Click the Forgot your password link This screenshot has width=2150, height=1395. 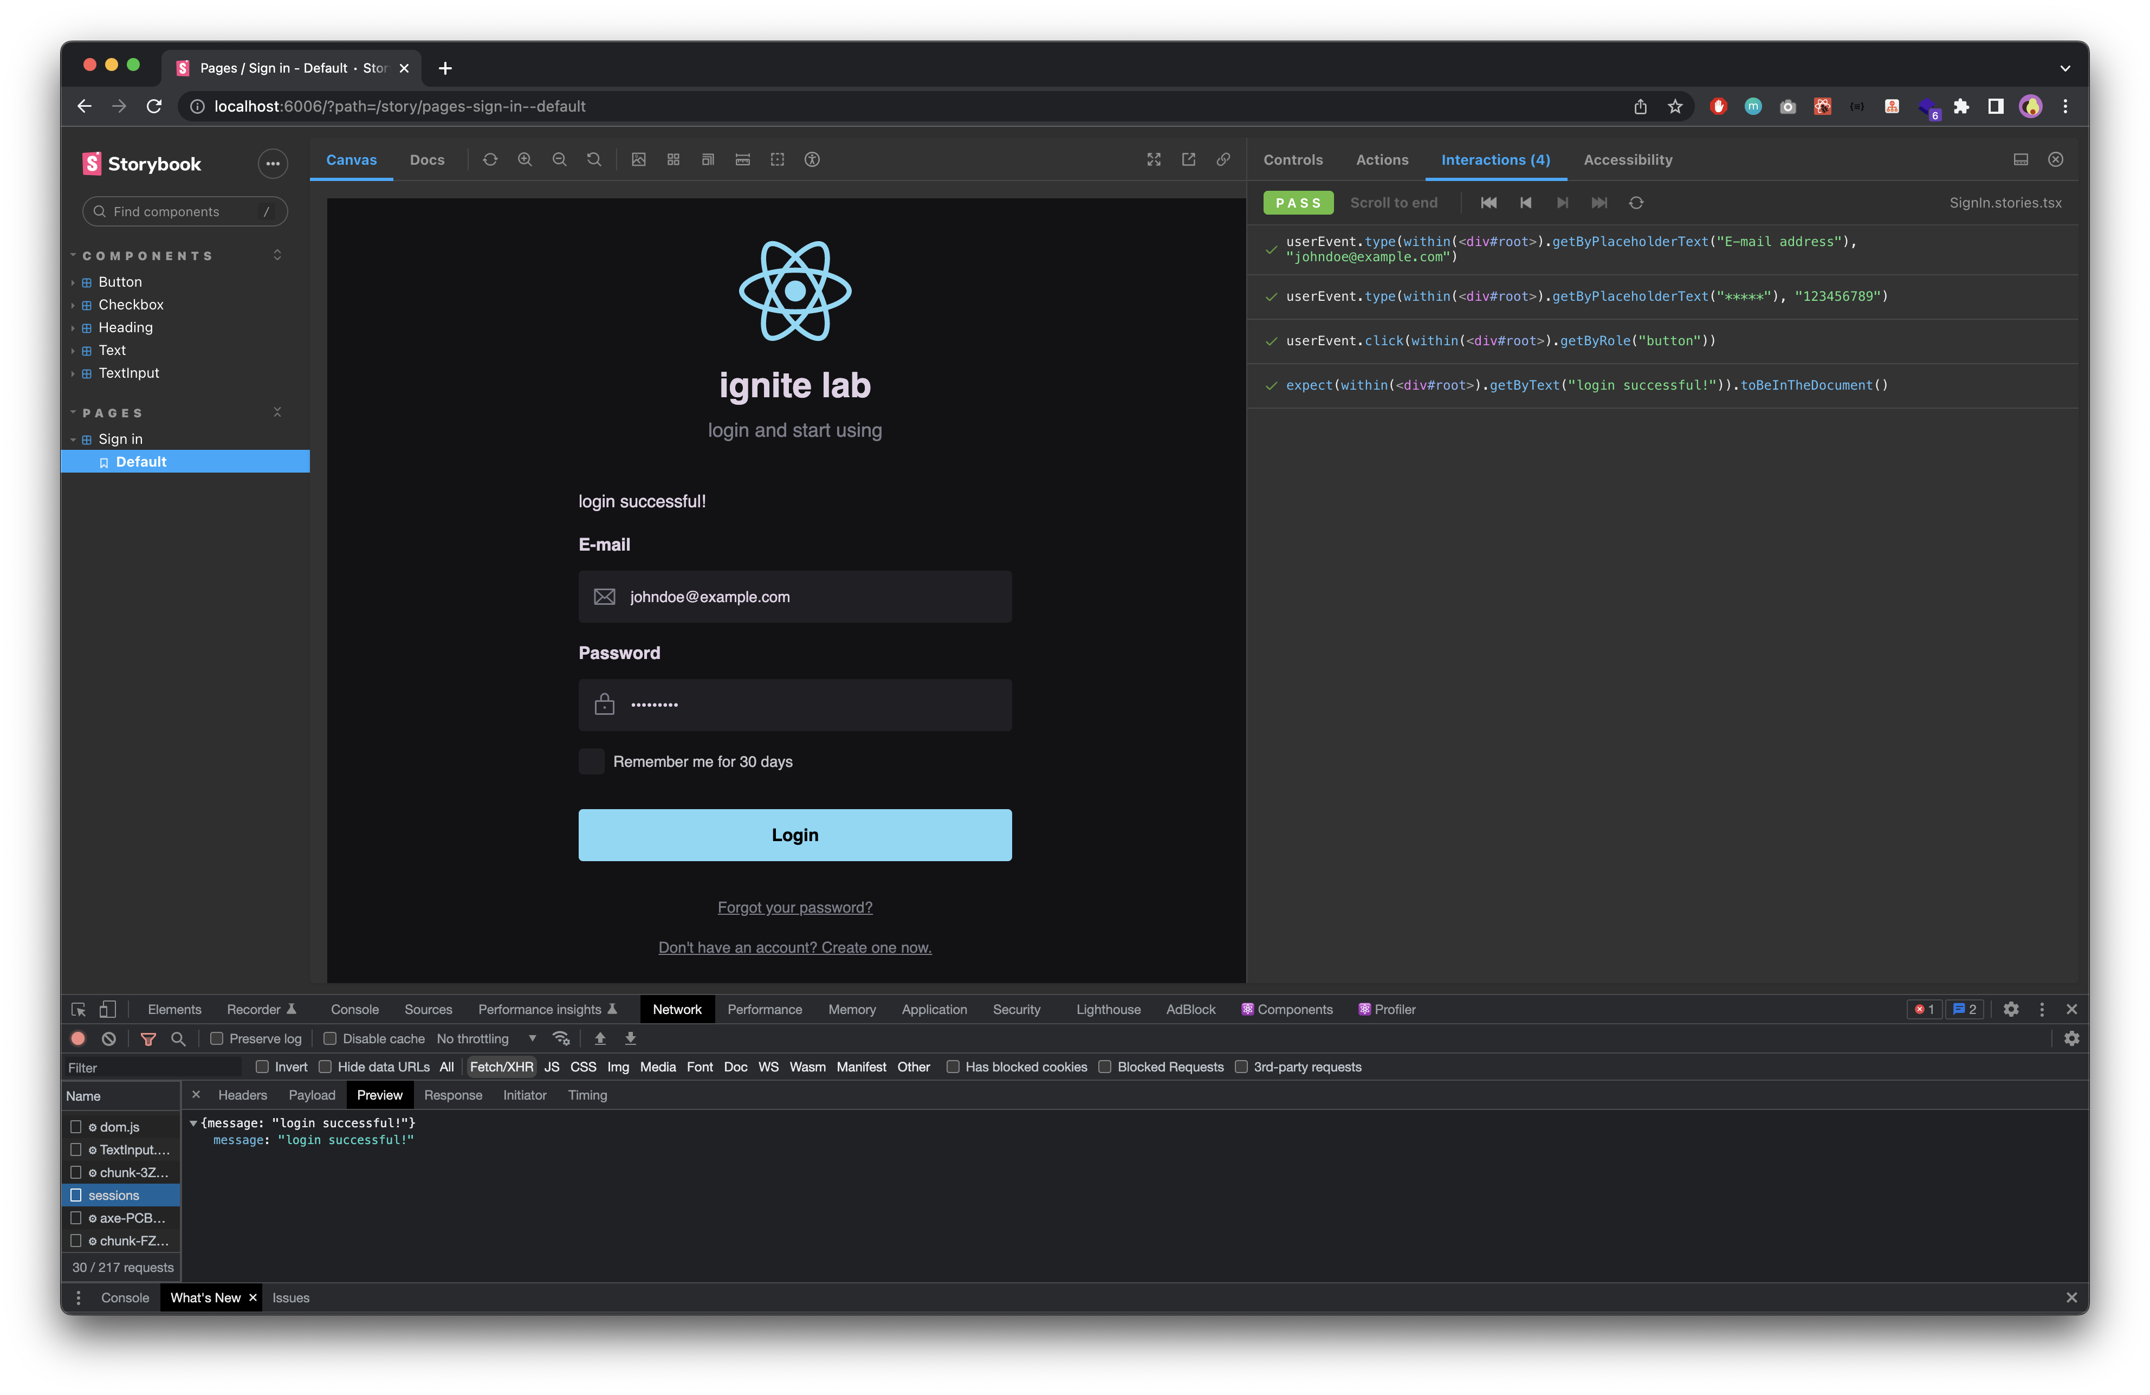click(795, 907)
